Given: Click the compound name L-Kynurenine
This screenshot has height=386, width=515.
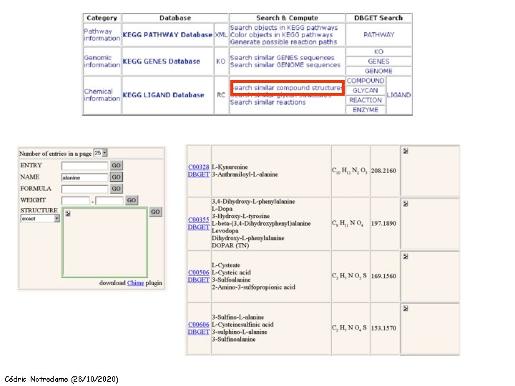Looking at the screenshot, I should (230, 167).
